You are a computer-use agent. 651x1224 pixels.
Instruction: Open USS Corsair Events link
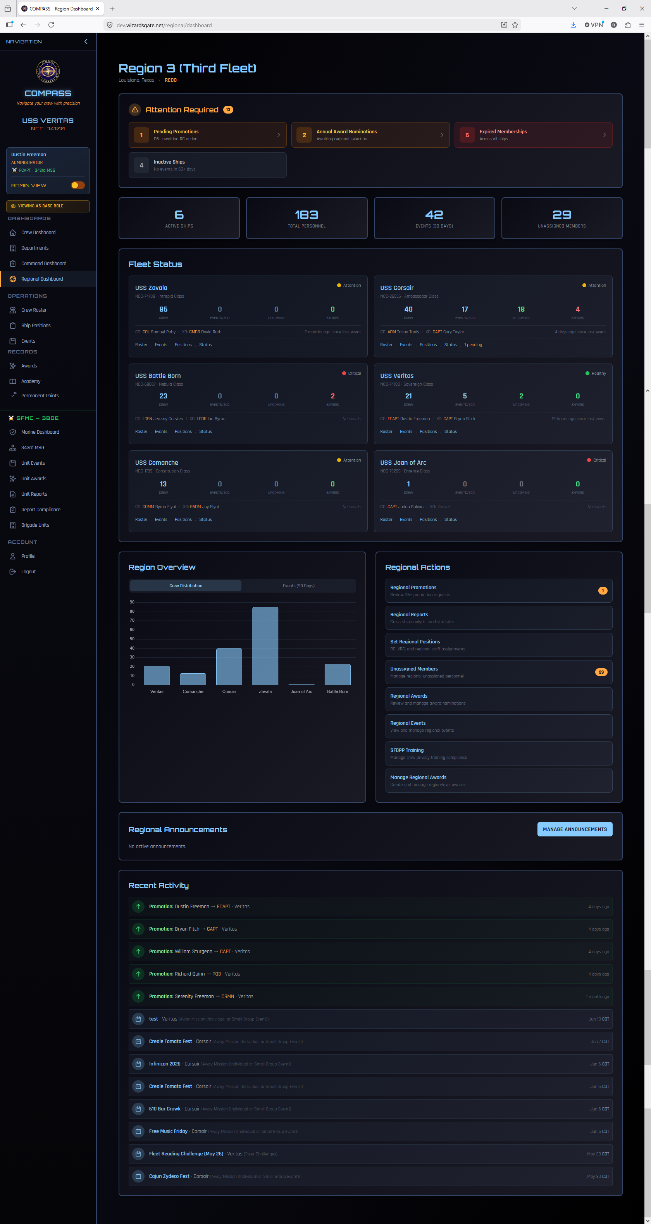coord(406,345)
